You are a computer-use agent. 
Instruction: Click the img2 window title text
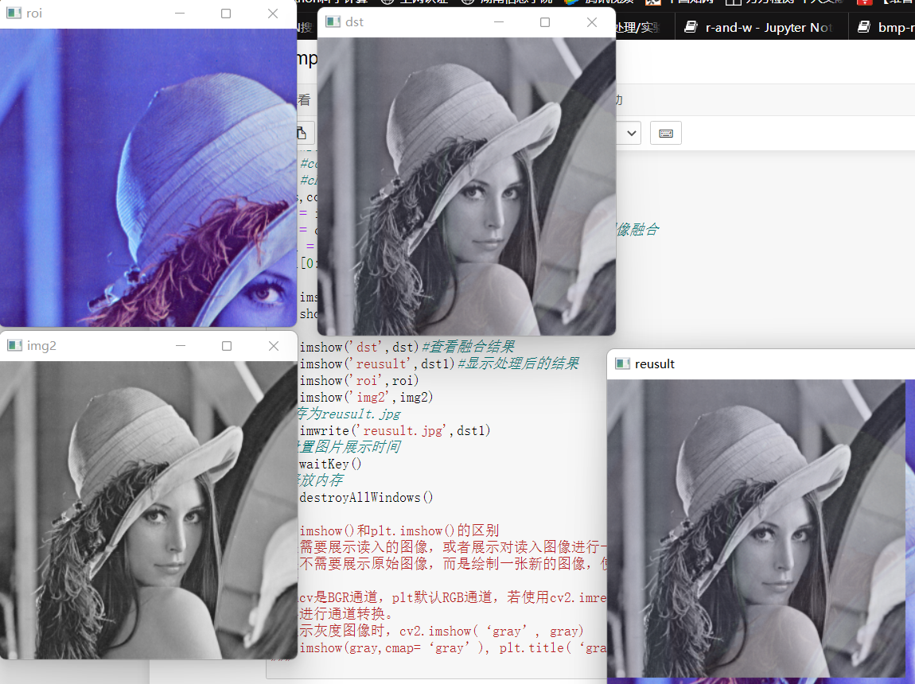(41, 346)
